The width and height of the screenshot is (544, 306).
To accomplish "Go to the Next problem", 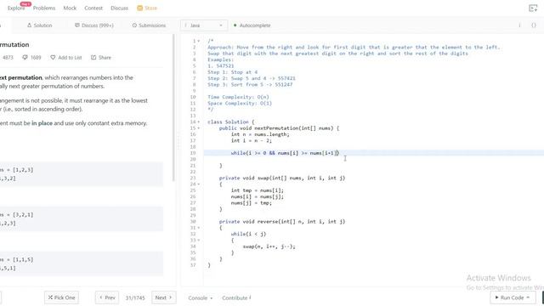I will point(163,297).
